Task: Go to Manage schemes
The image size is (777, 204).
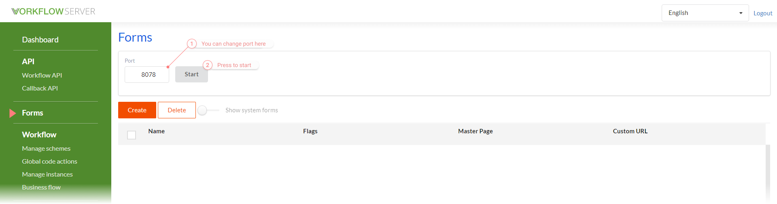Action: (x=46, y=148)
